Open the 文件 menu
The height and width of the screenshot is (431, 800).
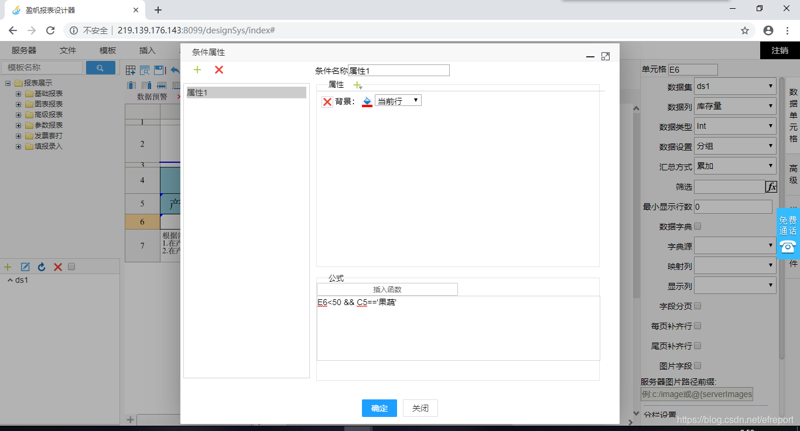point(68,50)
